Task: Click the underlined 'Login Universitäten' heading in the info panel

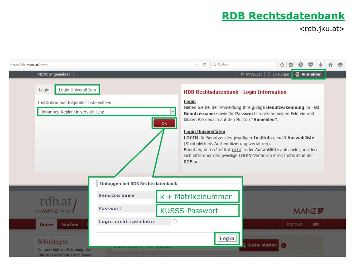Action: [x=205, y=131]
